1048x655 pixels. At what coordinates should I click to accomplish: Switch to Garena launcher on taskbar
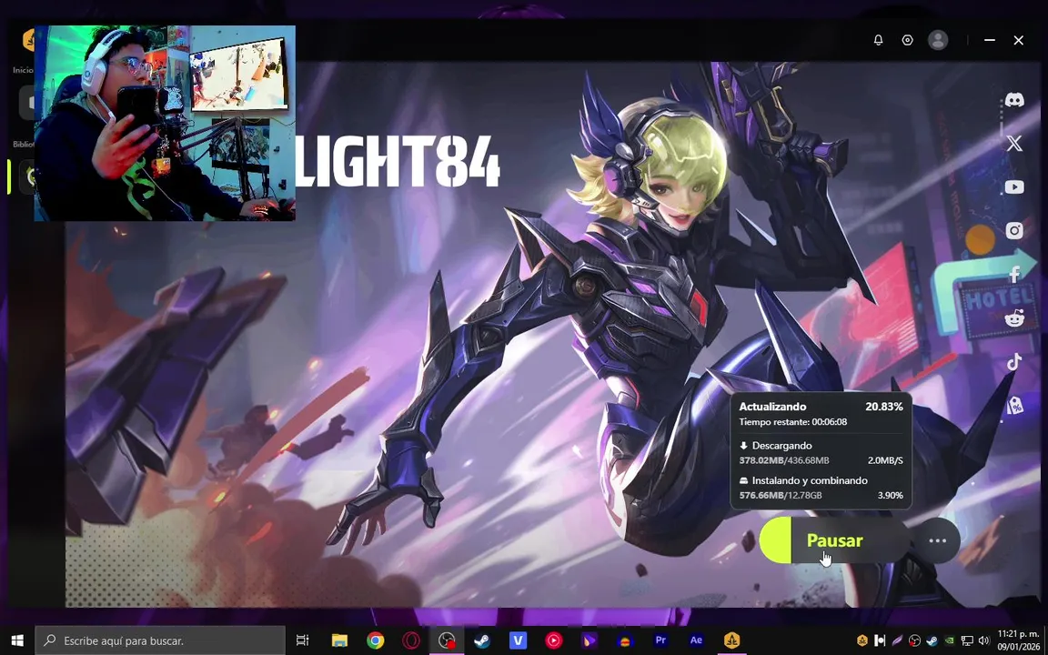coord(731,640)
